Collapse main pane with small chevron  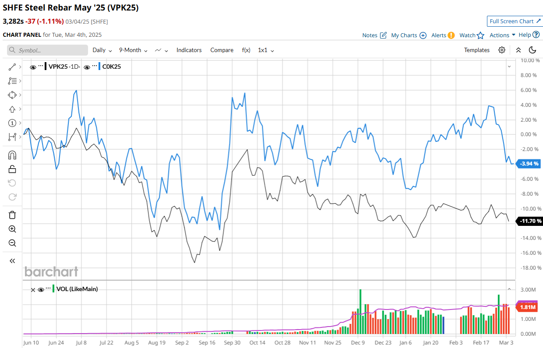[x=509, y=67]
